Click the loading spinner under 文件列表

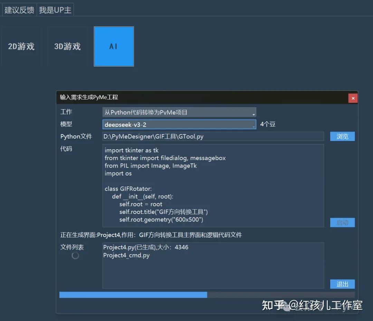tap(75, 256)
